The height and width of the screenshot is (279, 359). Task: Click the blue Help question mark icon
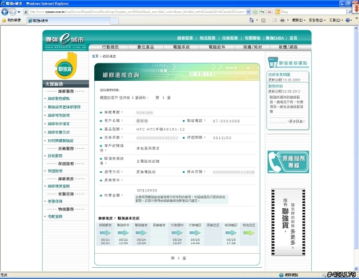click(x=348, y=20)
